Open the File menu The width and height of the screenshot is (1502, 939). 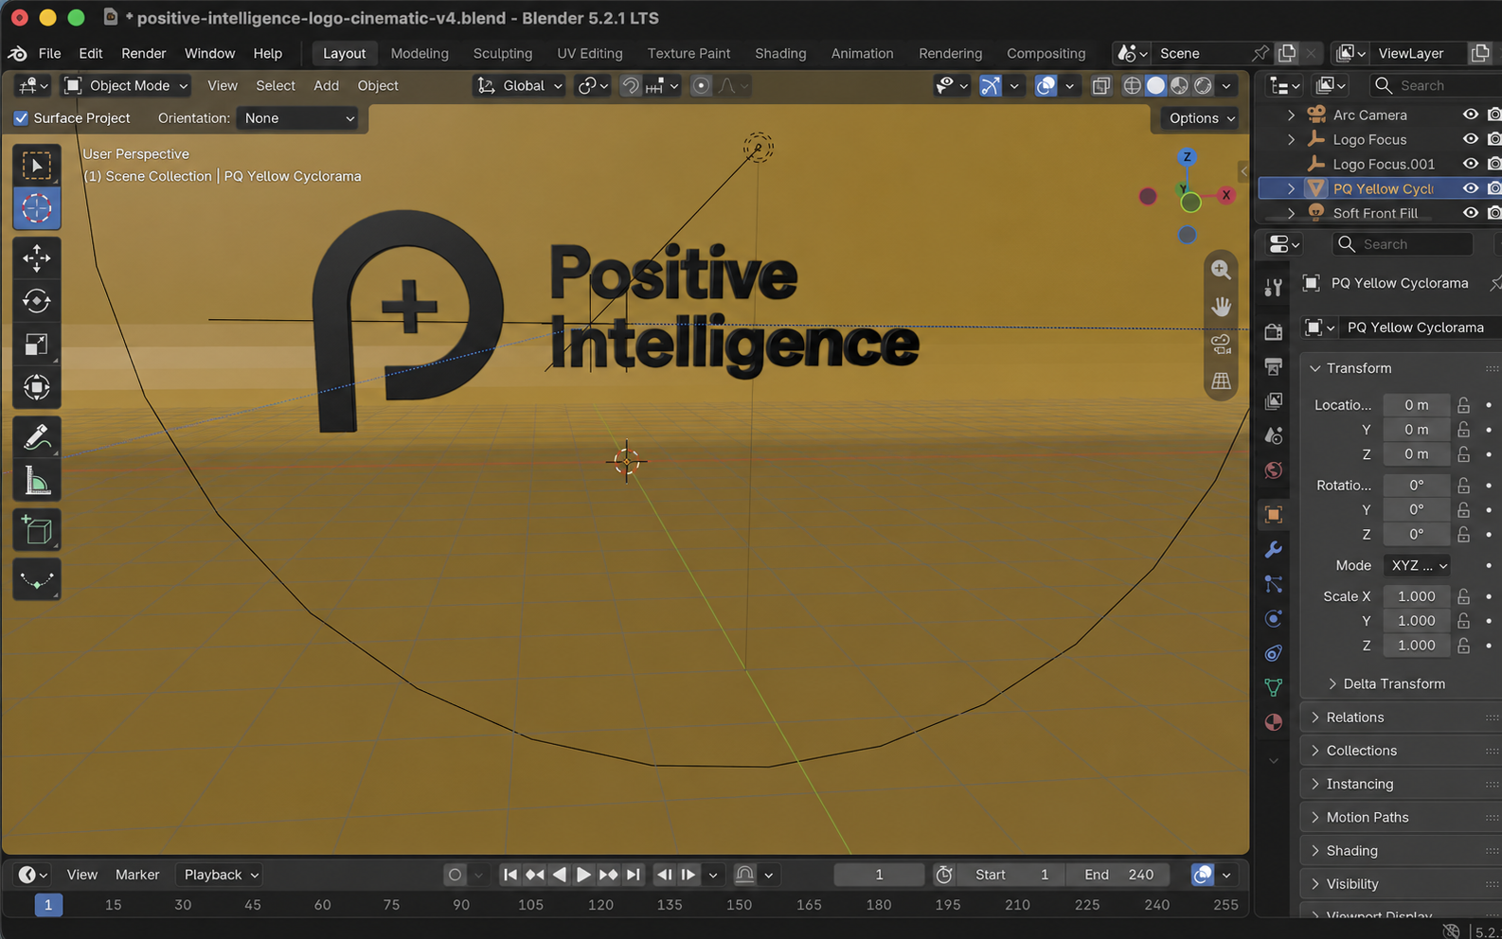tap(49, 53)
